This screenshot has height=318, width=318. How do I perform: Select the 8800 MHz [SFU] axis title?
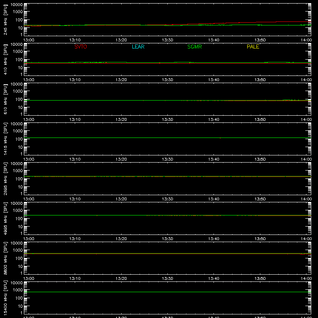(x=6, y=258)
